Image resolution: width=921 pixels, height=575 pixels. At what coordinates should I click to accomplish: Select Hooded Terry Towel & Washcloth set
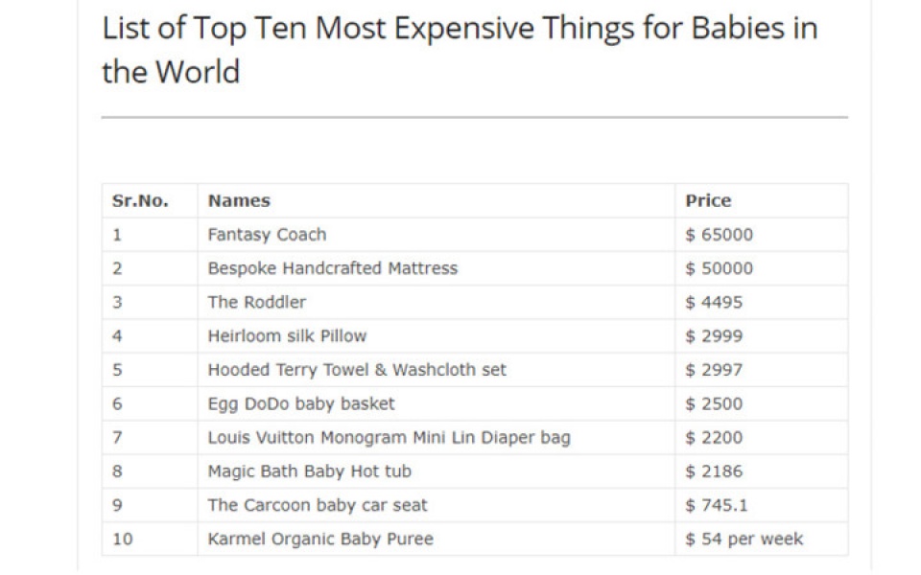357,370
